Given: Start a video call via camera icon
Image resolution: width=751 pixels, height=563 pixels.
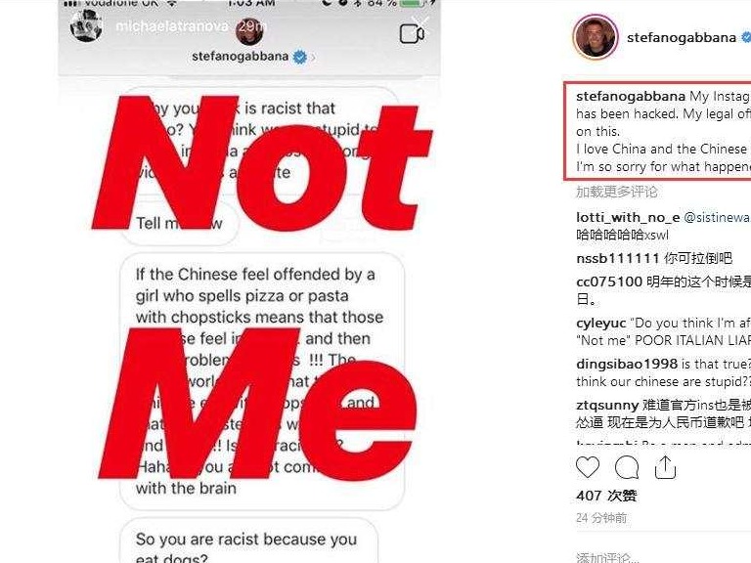Looking at the screenshot, I should tap(412, 33).
